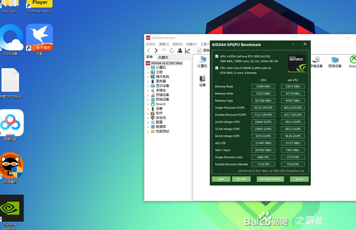
Task: Click the CPU Memory Read value 53615 MB/s
Action: click(293, 86)
